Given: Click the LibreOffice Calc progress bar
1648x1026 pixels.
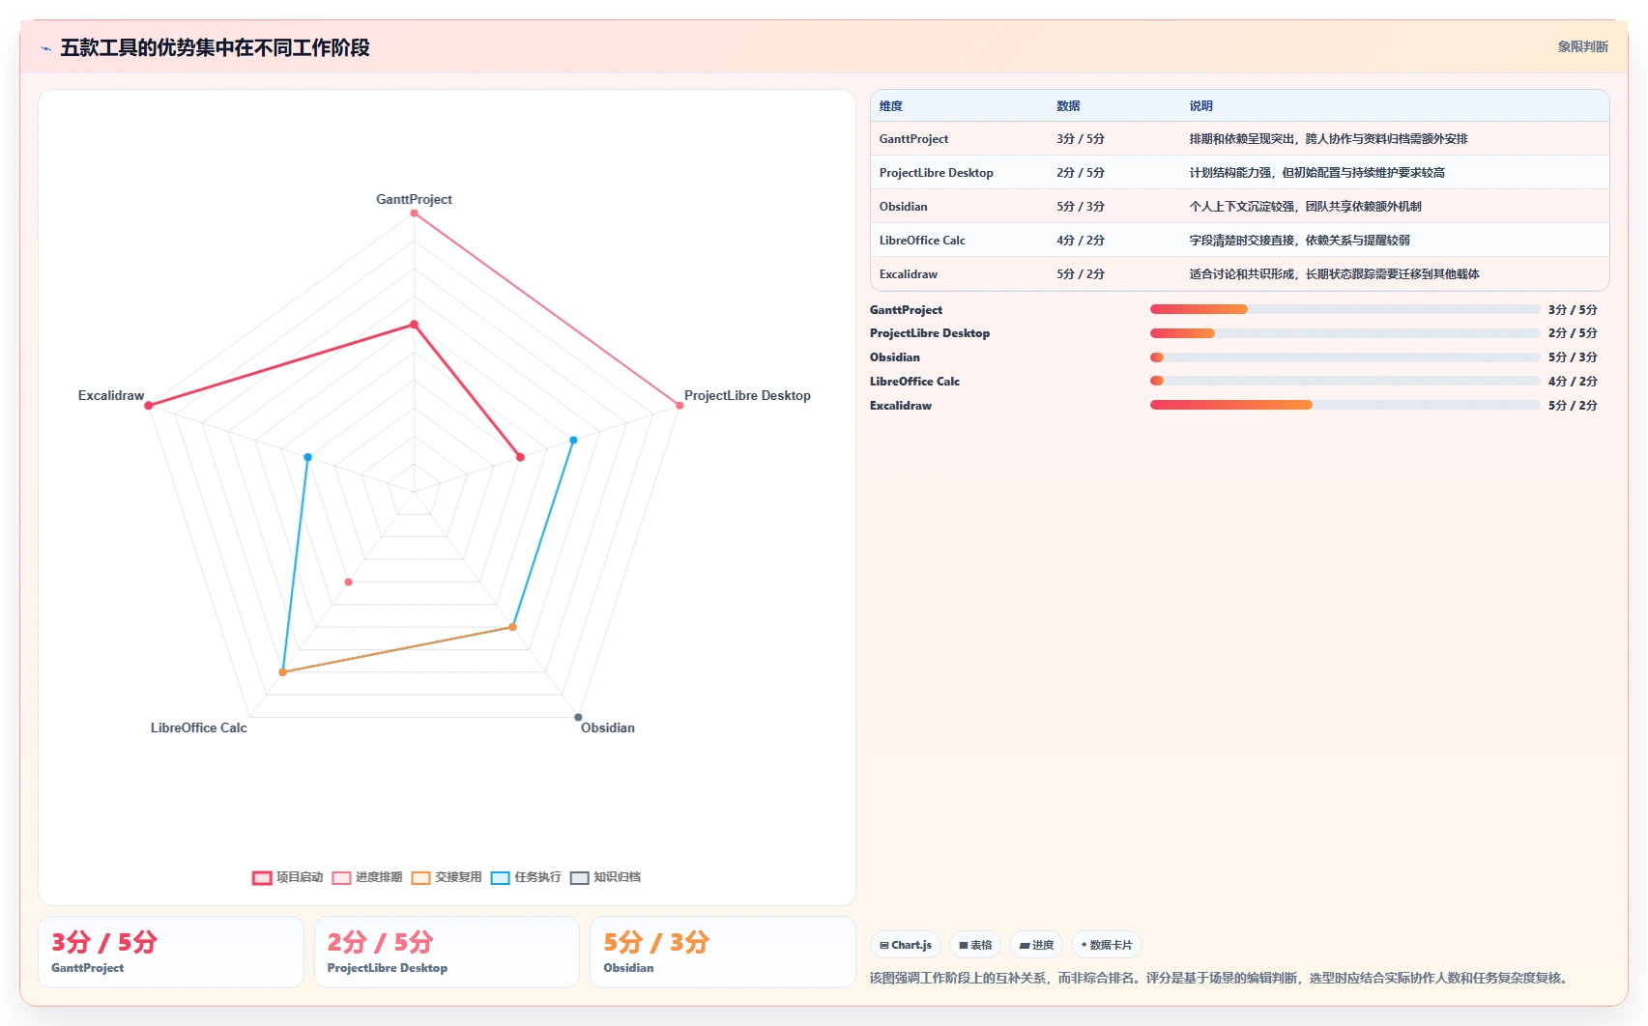Looking at the screenshot, I should 1344,381.
